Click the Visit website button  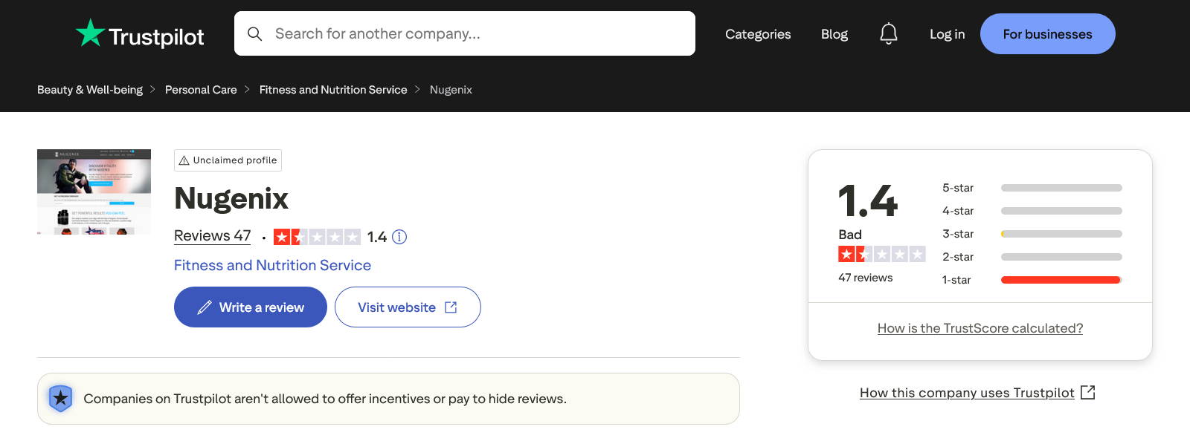pyautogui.click(x=407, y=307)
